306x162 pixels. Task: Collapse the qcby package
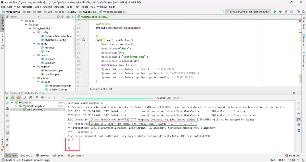tap(26, 25)
